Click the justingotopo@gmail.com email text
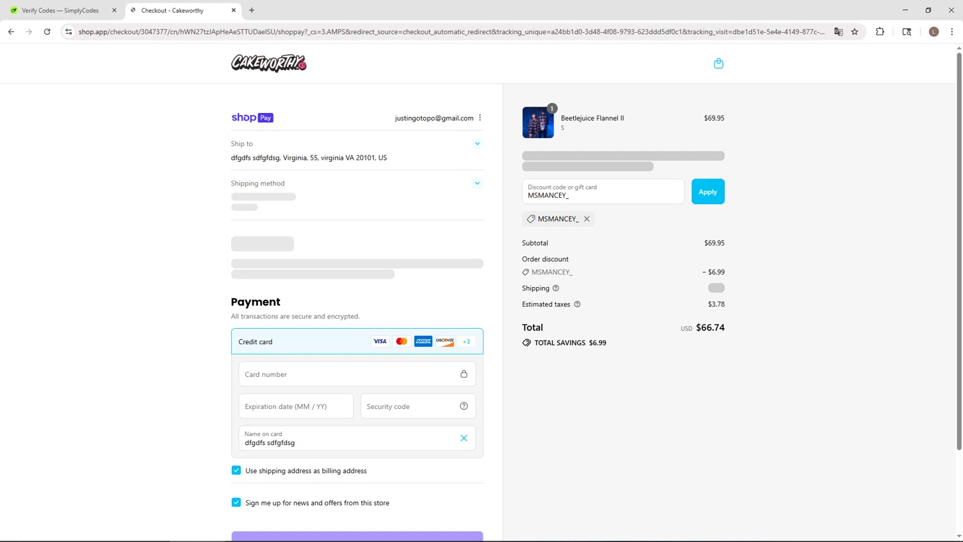This screenshot has width=963, height=542. [434, 118]
